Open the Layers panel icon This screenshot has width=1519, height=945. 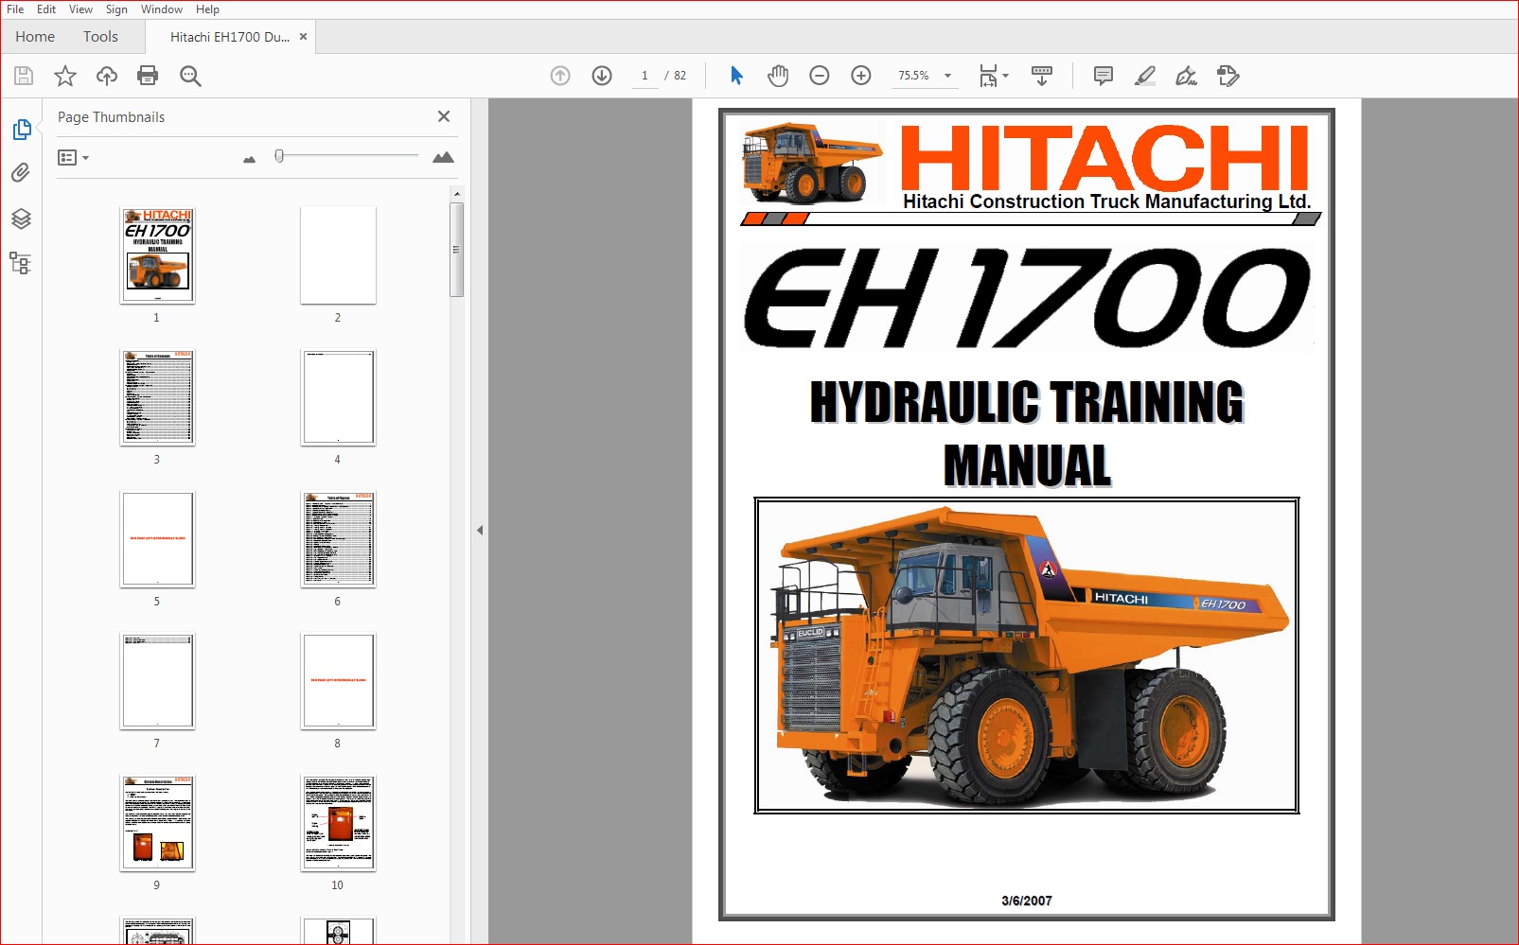click(x=21, y=219)
